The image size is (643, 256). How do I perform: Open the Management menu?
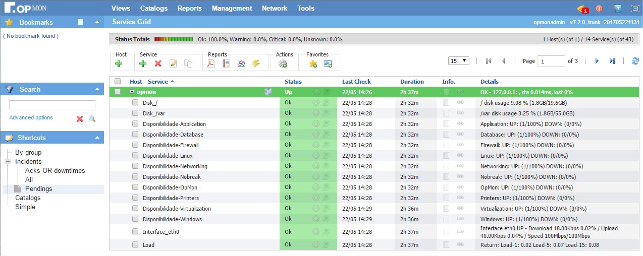[x=232, y=8]
